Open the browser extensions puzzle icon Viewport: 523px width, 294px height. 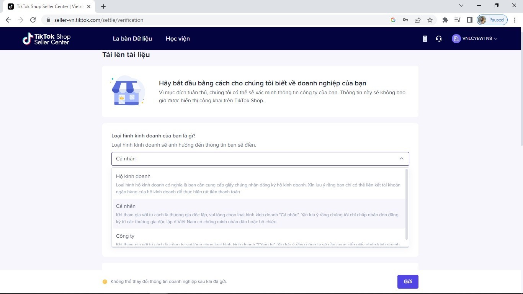(x=445, y=20)
